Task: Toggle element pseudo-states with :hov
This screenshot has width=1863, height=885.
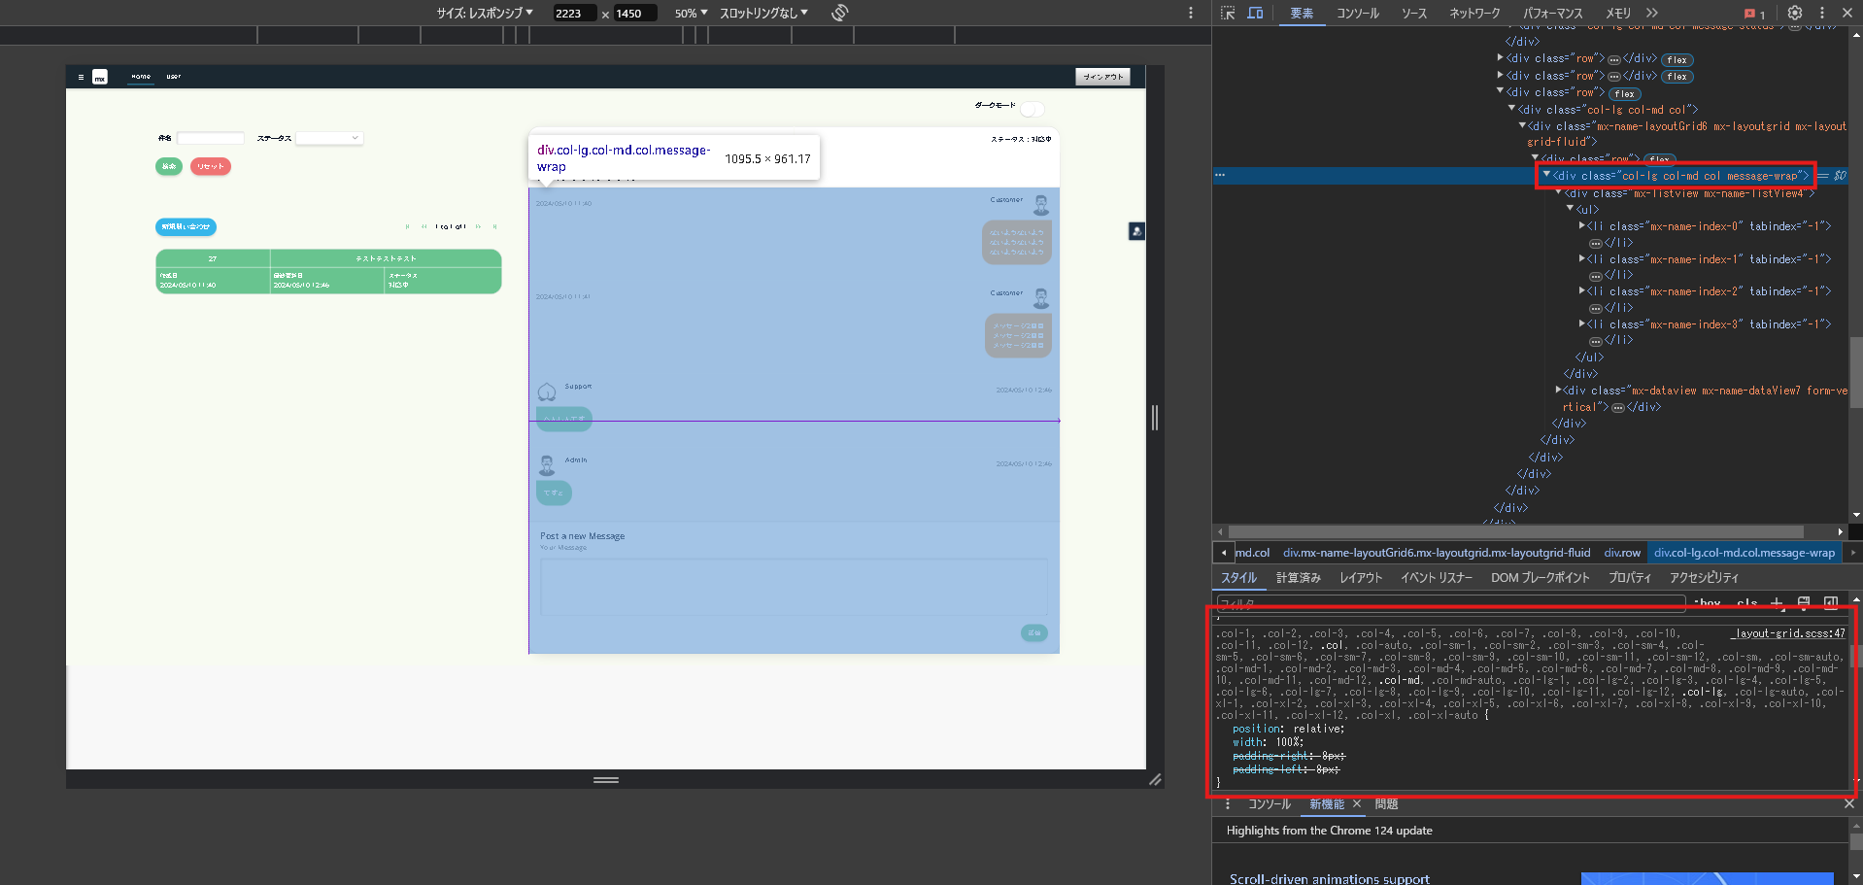Action: [x=1706, y=602]
